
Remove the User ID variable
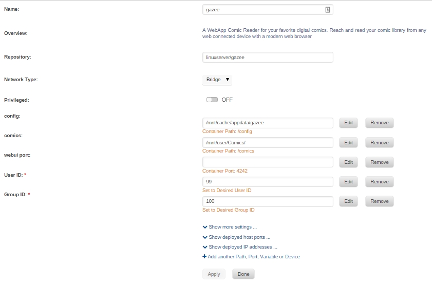click(x=380, y=182)
